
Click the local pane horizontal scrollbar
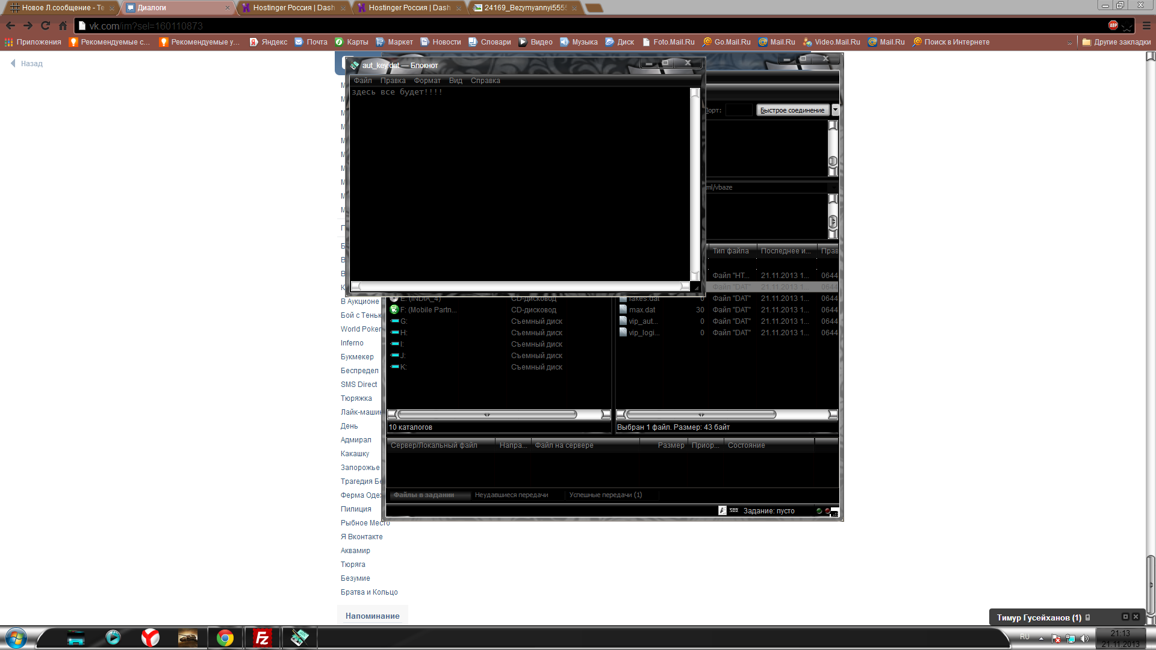pyautogui.click(x=487, y=415)
